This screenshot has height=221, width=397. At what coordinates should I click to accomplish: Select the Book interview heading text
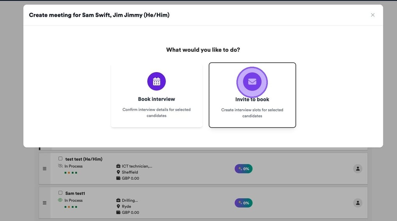157,99
